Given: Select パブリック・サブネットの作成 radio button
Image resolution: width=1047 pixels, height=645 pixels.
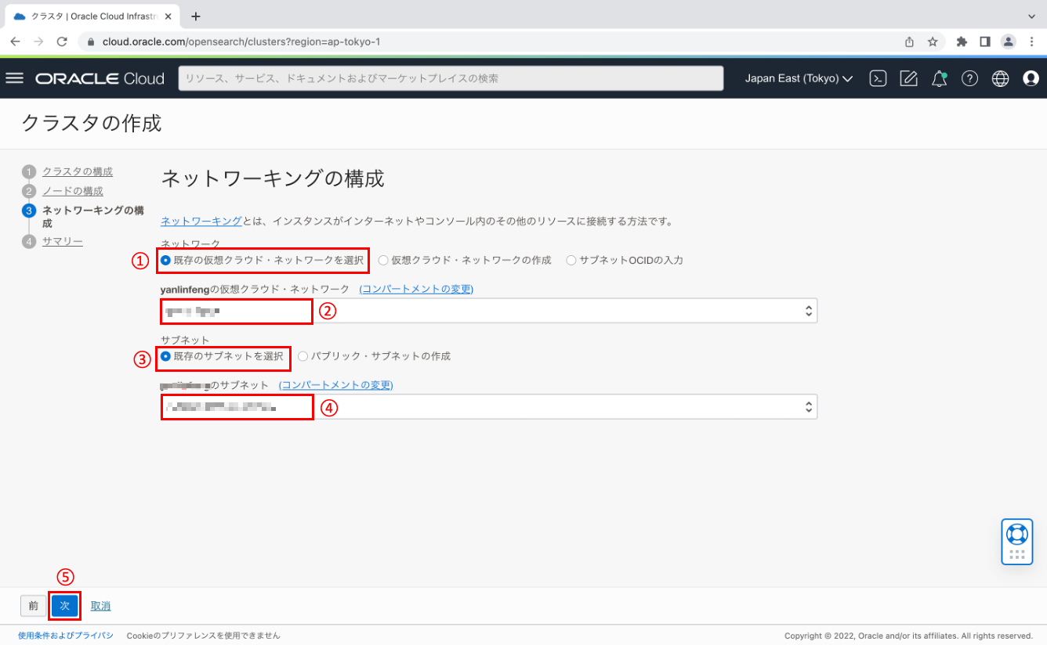Looking at the screenshot, I should [x=303, y=355].
